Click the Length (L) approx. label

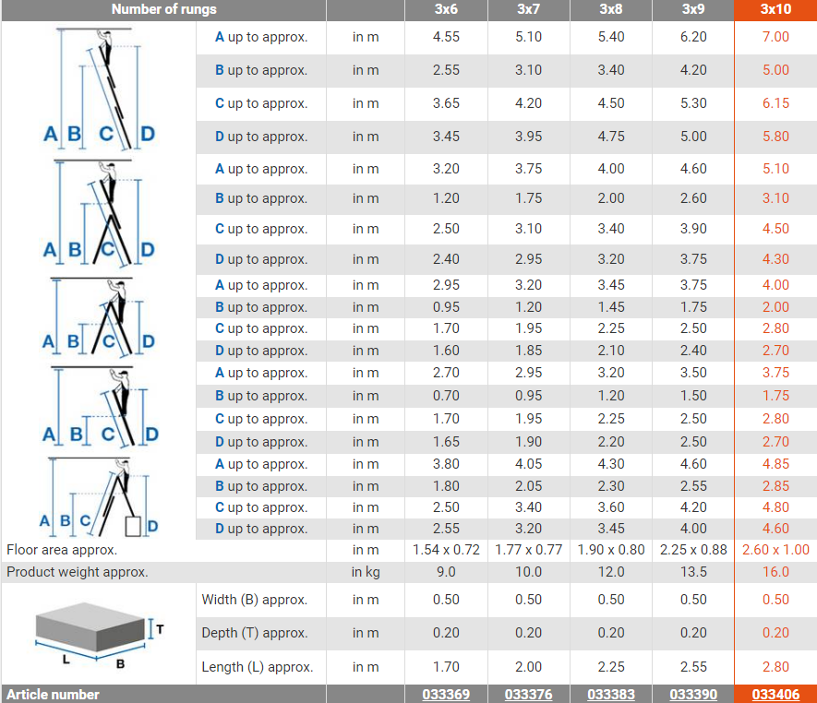258,666
